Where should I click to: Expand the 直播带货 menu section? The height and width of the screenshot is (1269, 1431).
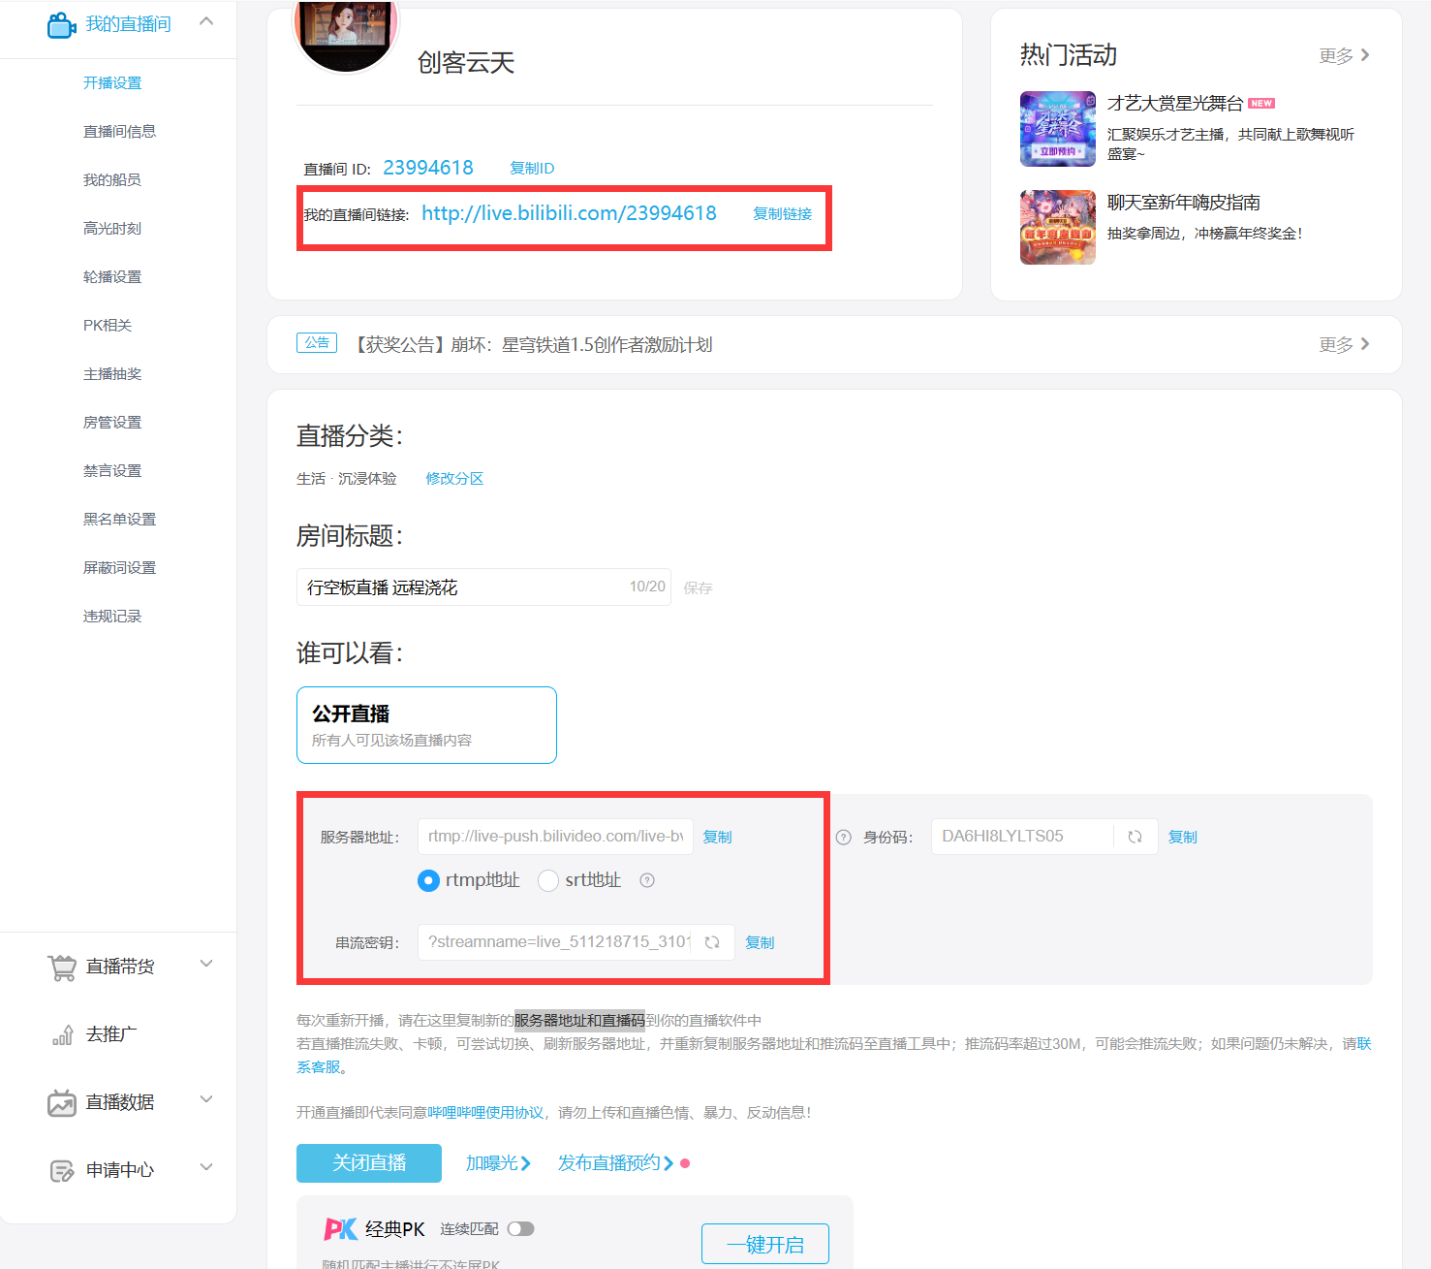point(206,964)
